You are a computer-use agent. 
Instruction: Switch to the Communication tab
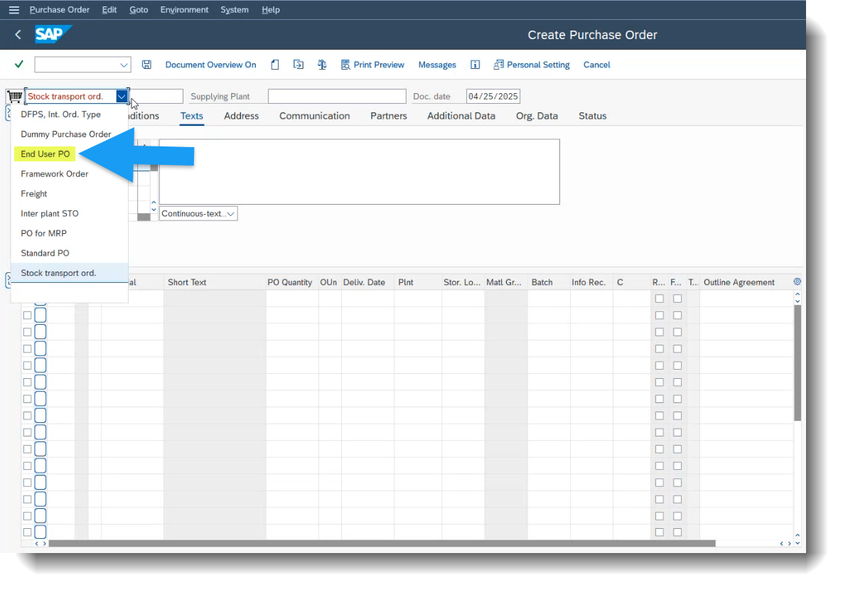tap(314, 116)
